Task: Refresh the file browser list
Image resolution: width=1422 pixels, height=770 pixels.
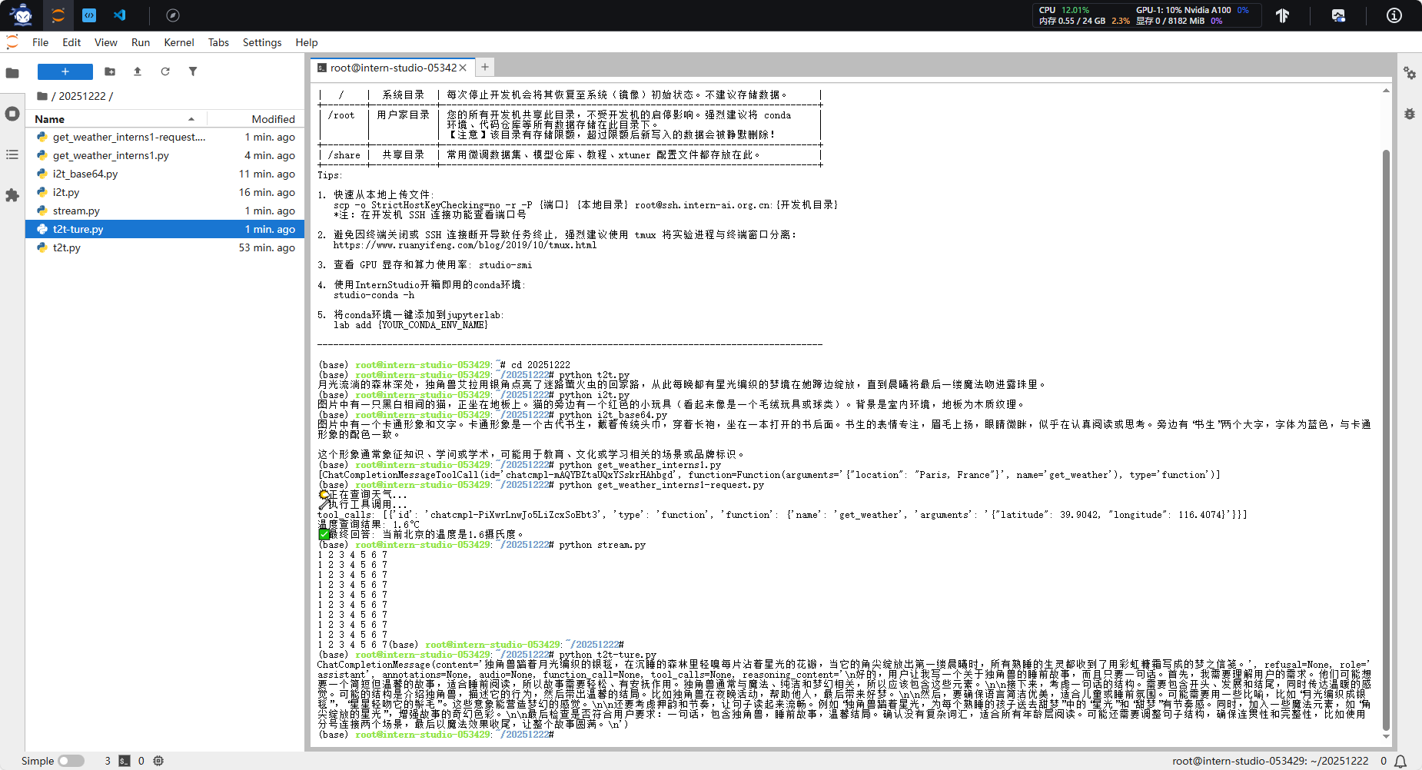Action: [165, 71]
